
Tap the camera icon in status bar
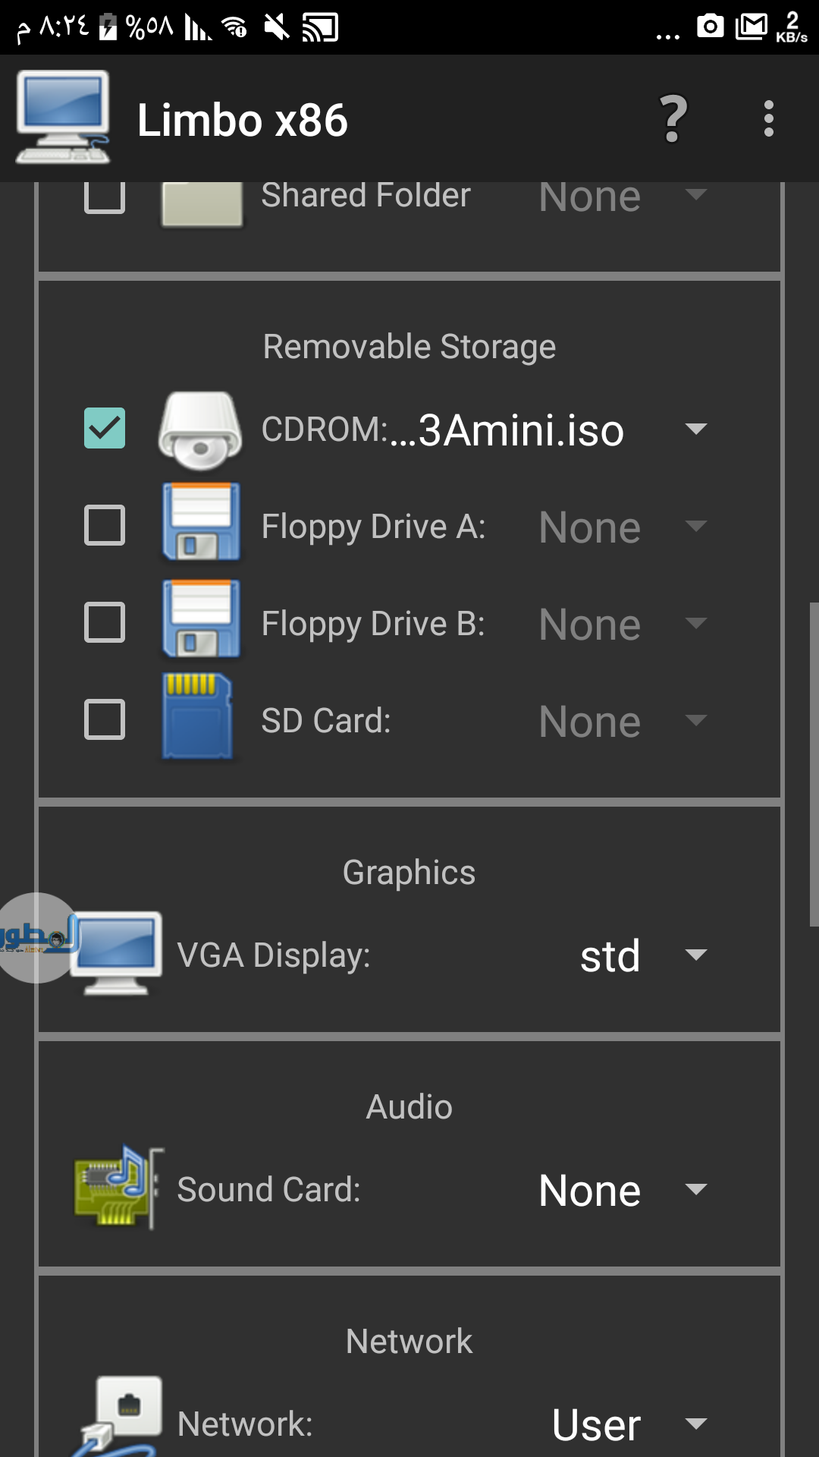[711, 27]
